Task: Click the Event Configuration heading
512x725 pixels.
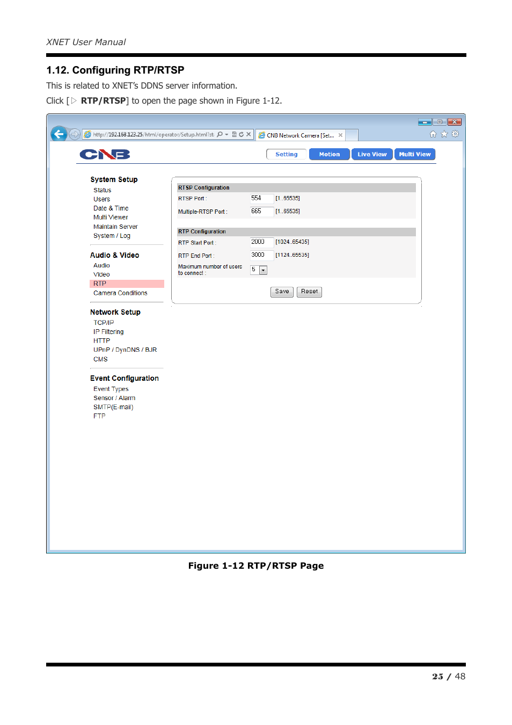Action: pos(125,378)
